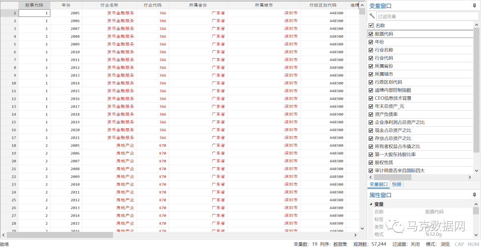
Task: Switch to the 快照 tab
Action: 397,185
